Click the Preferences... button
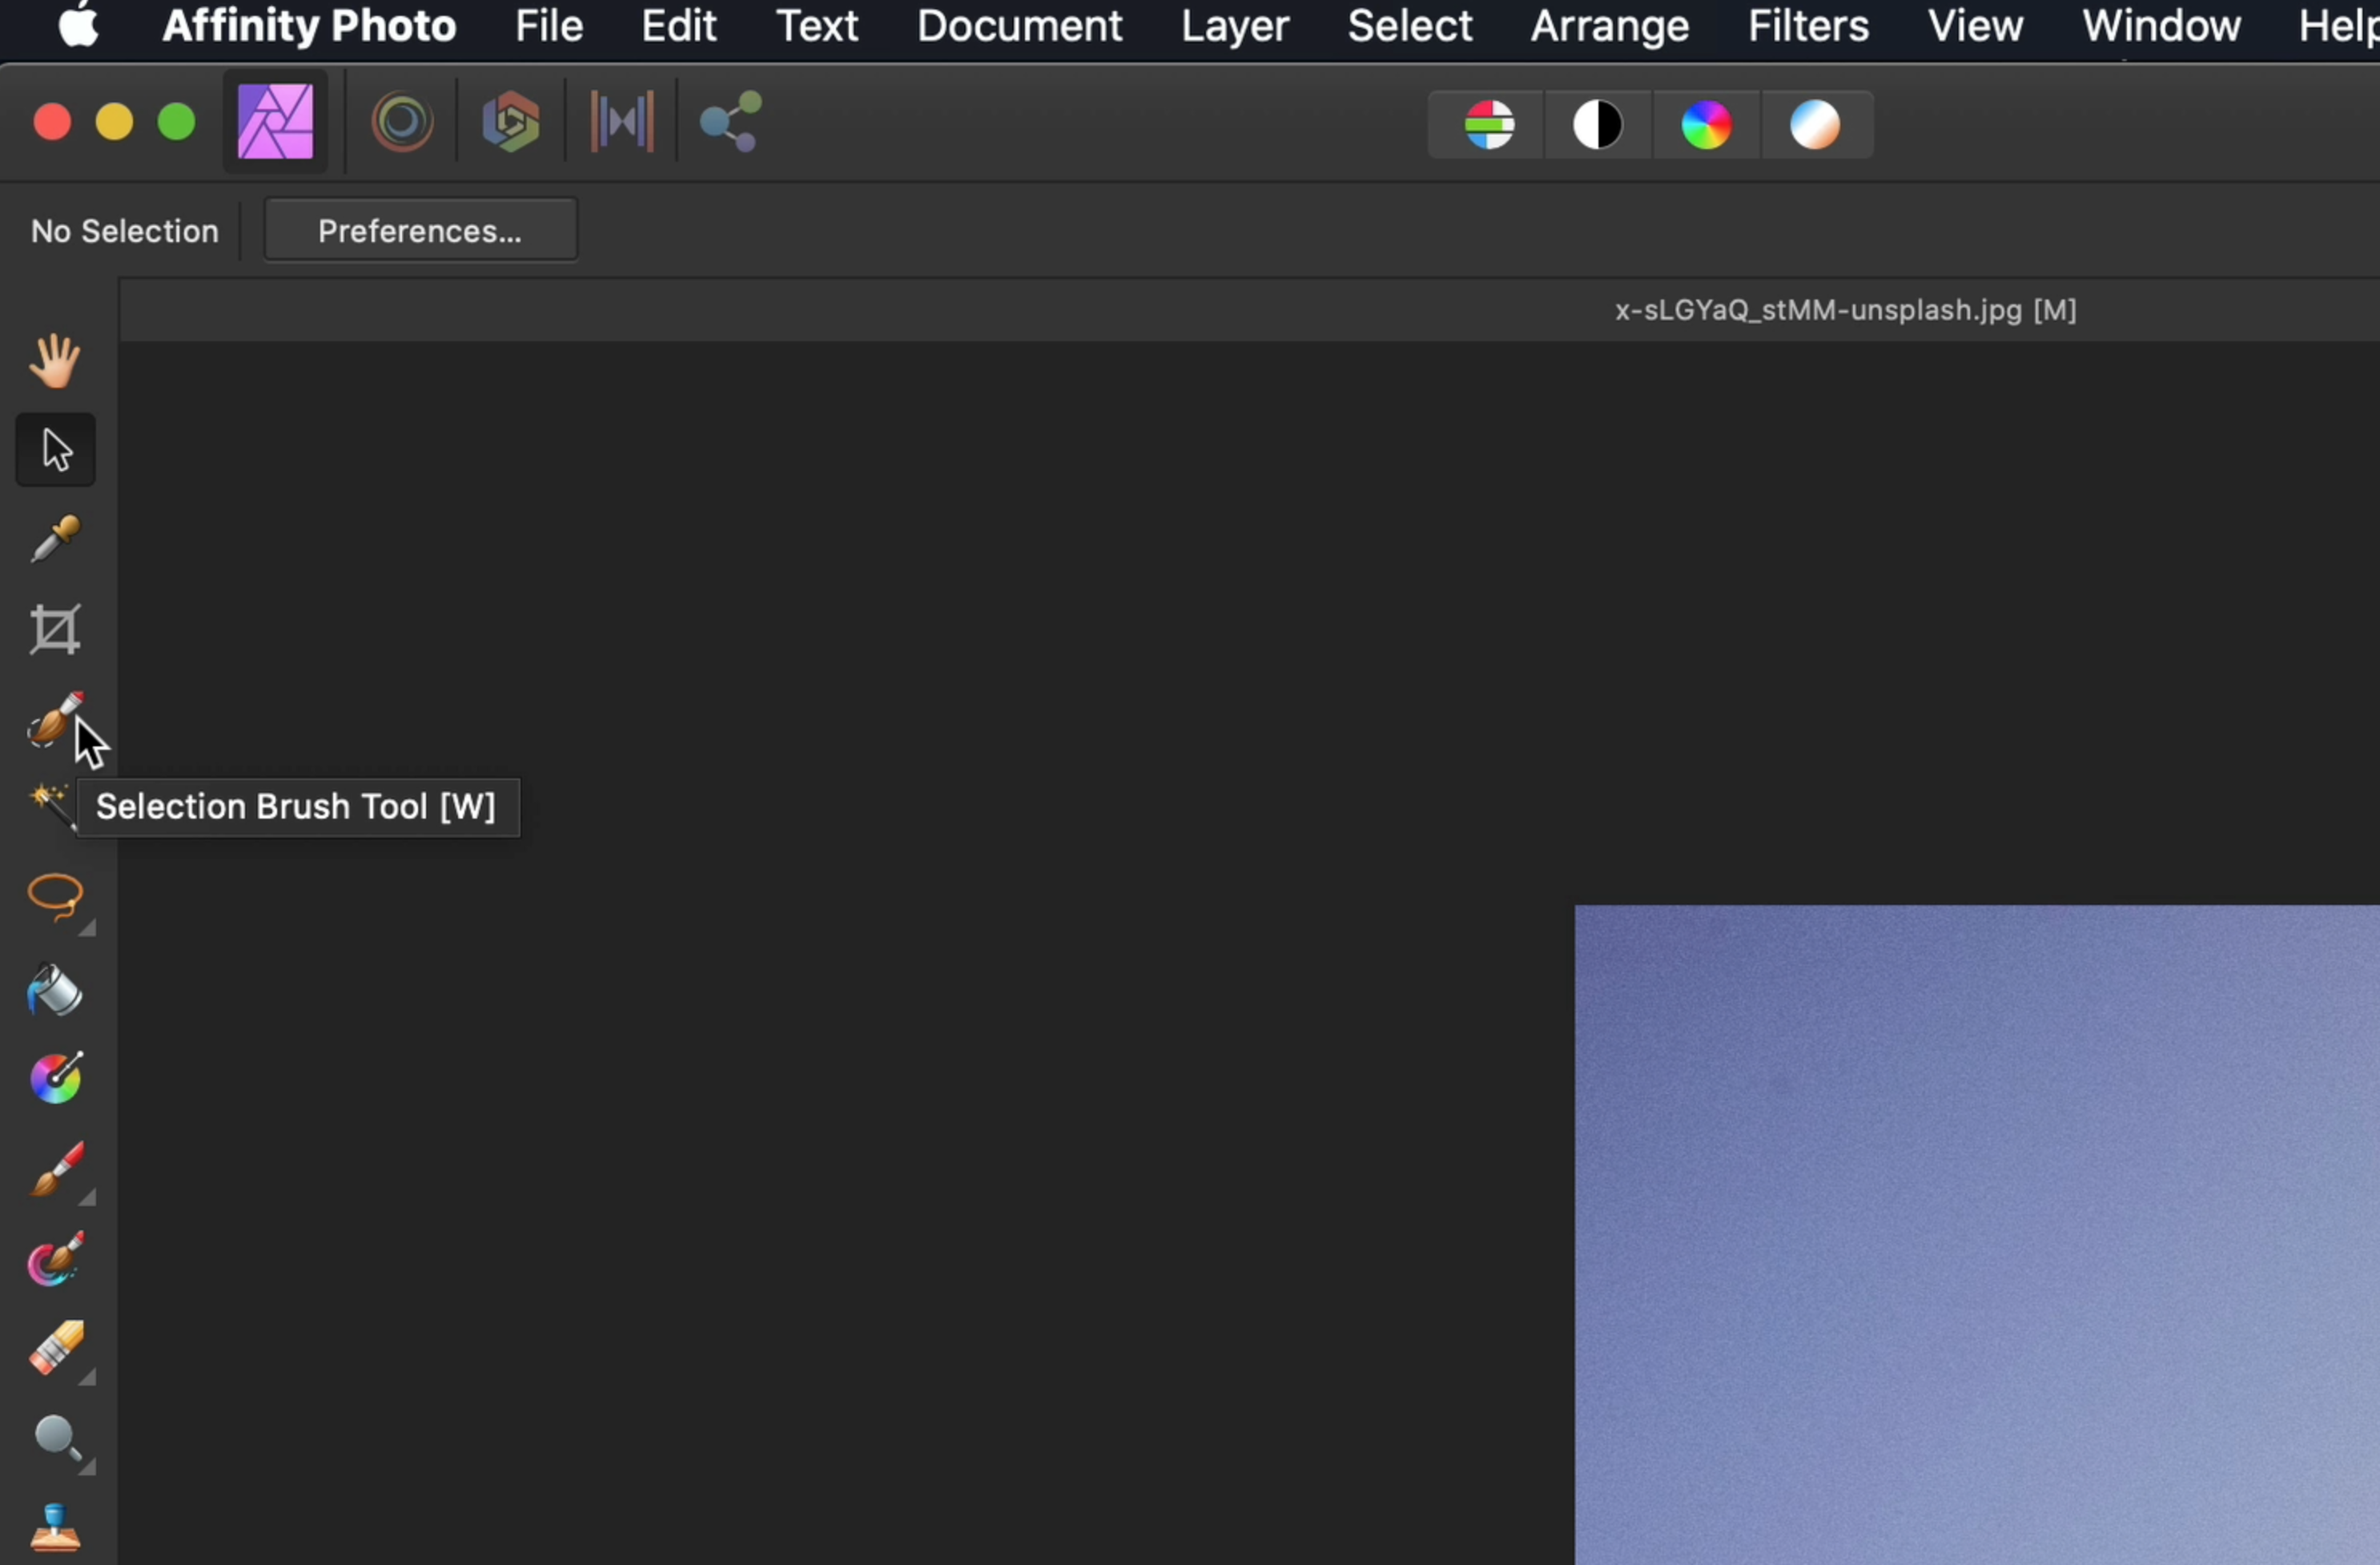 coord(420,231)
